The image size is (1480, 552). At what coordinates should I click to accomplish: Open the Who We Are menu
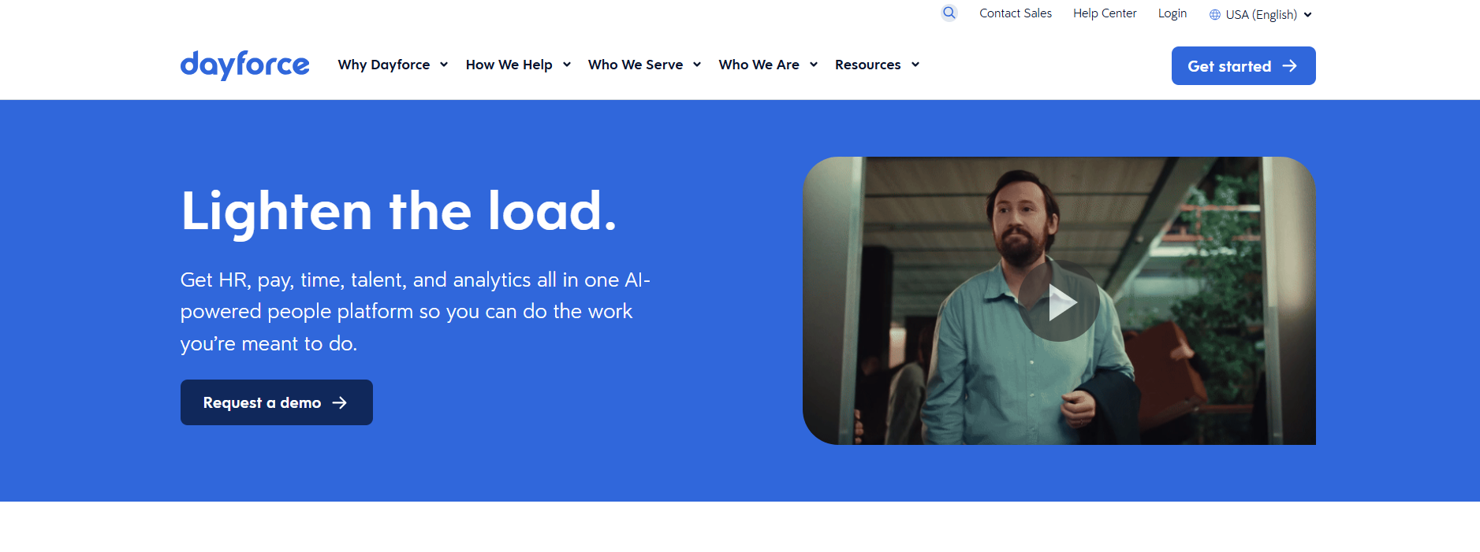[x=759, y=65]
